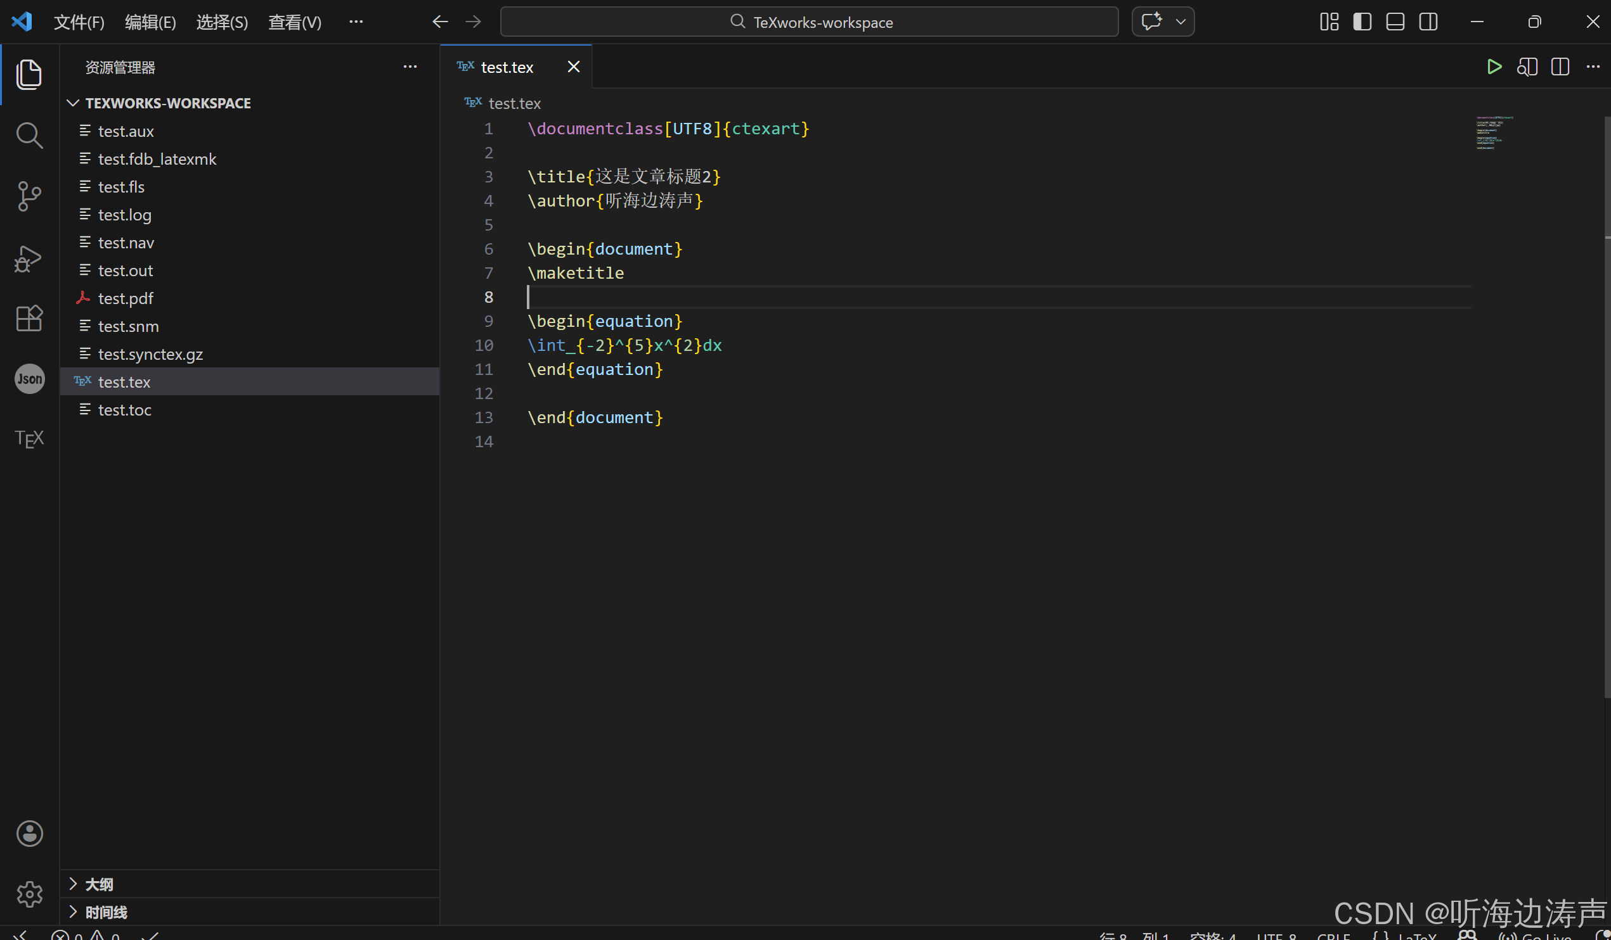Image resolution: width=1611 pixels, height=940 pixels.
Task: Click line number 14 in gutter
Action: [484, 442]
